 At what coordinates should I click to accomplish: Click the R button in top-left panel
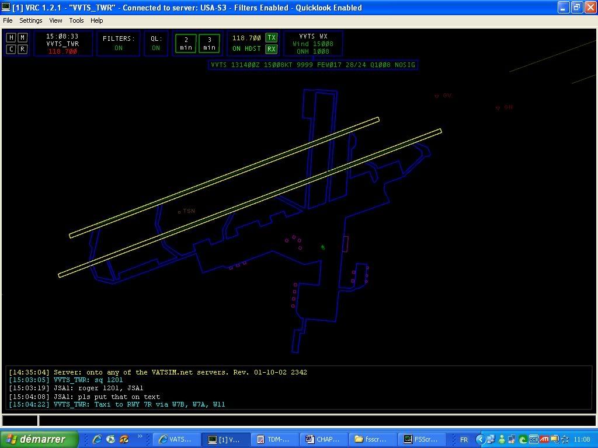[22, 49]
